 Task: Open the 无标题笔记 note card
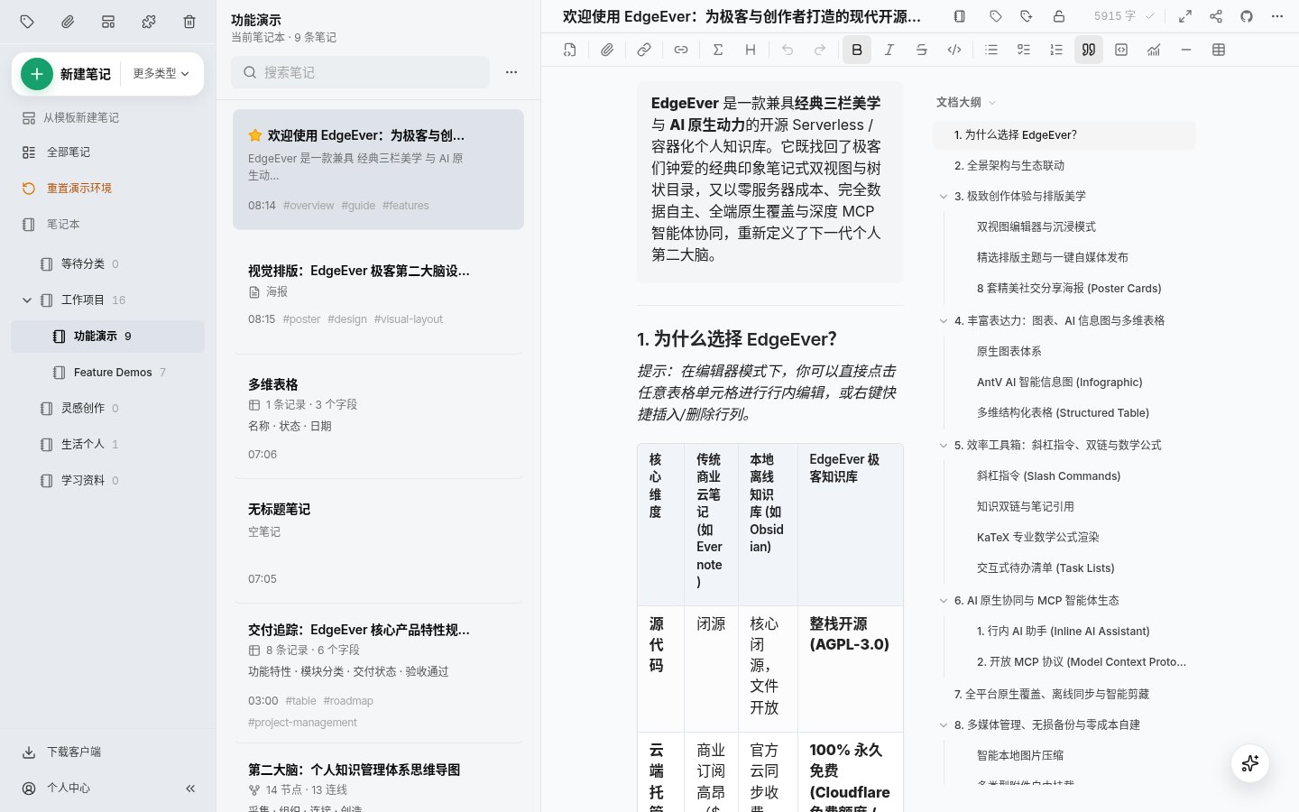pyautogui.click(x=378, y=543)
